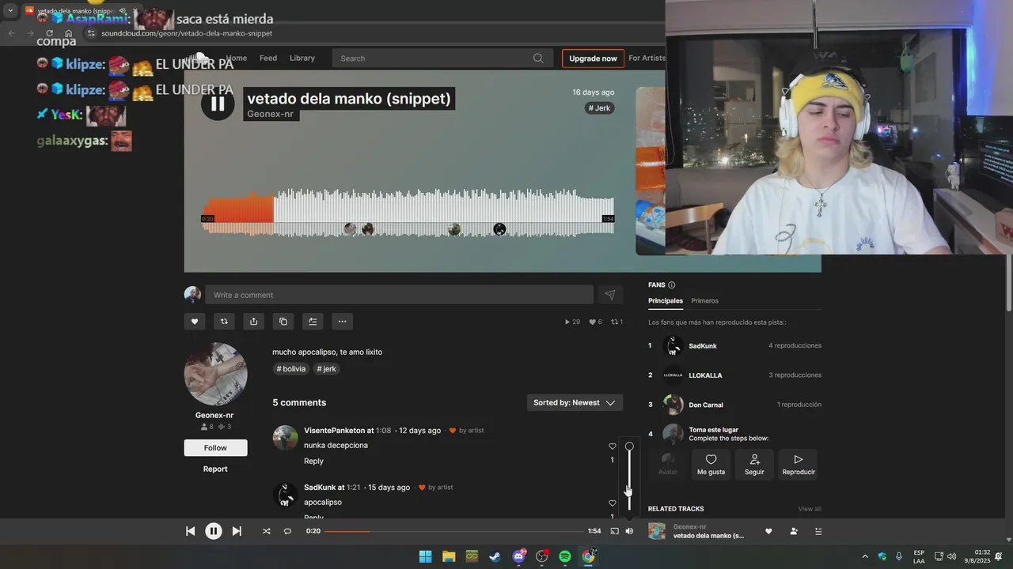Open the # bolivia tag
Screen dimensions: 1013x569
(291, 369)
